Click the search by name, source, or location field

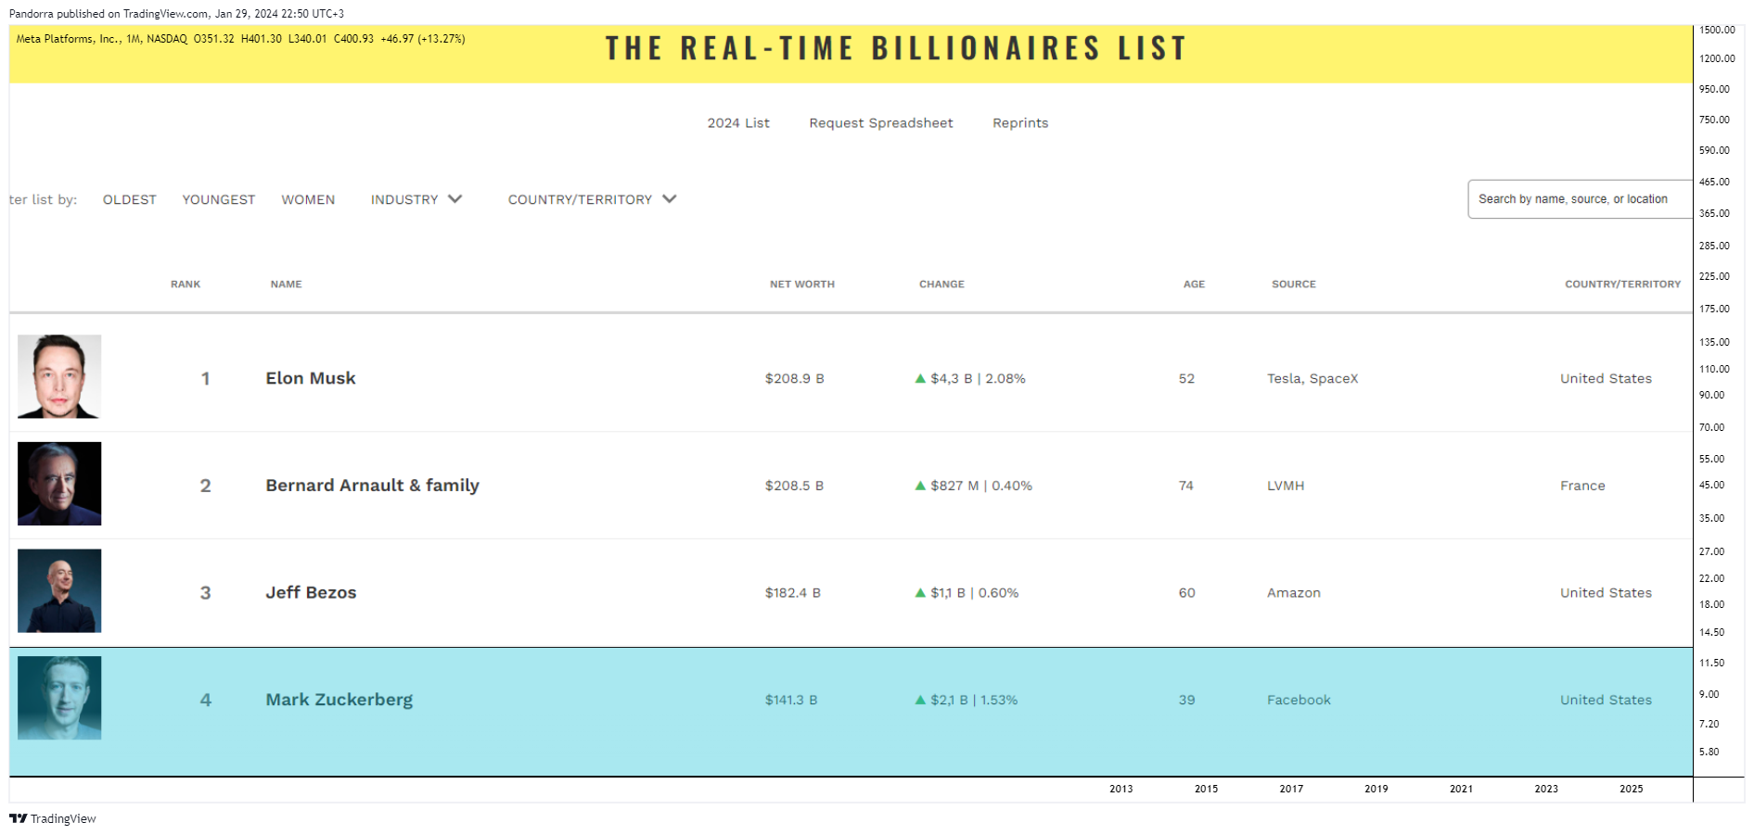point(1581,199)
